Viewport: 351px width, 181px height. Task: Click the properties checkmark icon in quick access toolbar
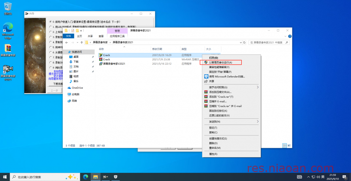73,30
